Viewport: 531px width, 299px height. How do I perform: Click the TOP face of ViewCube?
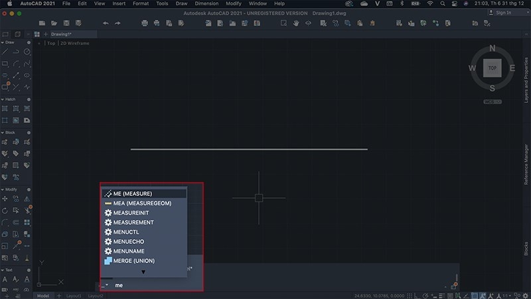tap(492, 68)
